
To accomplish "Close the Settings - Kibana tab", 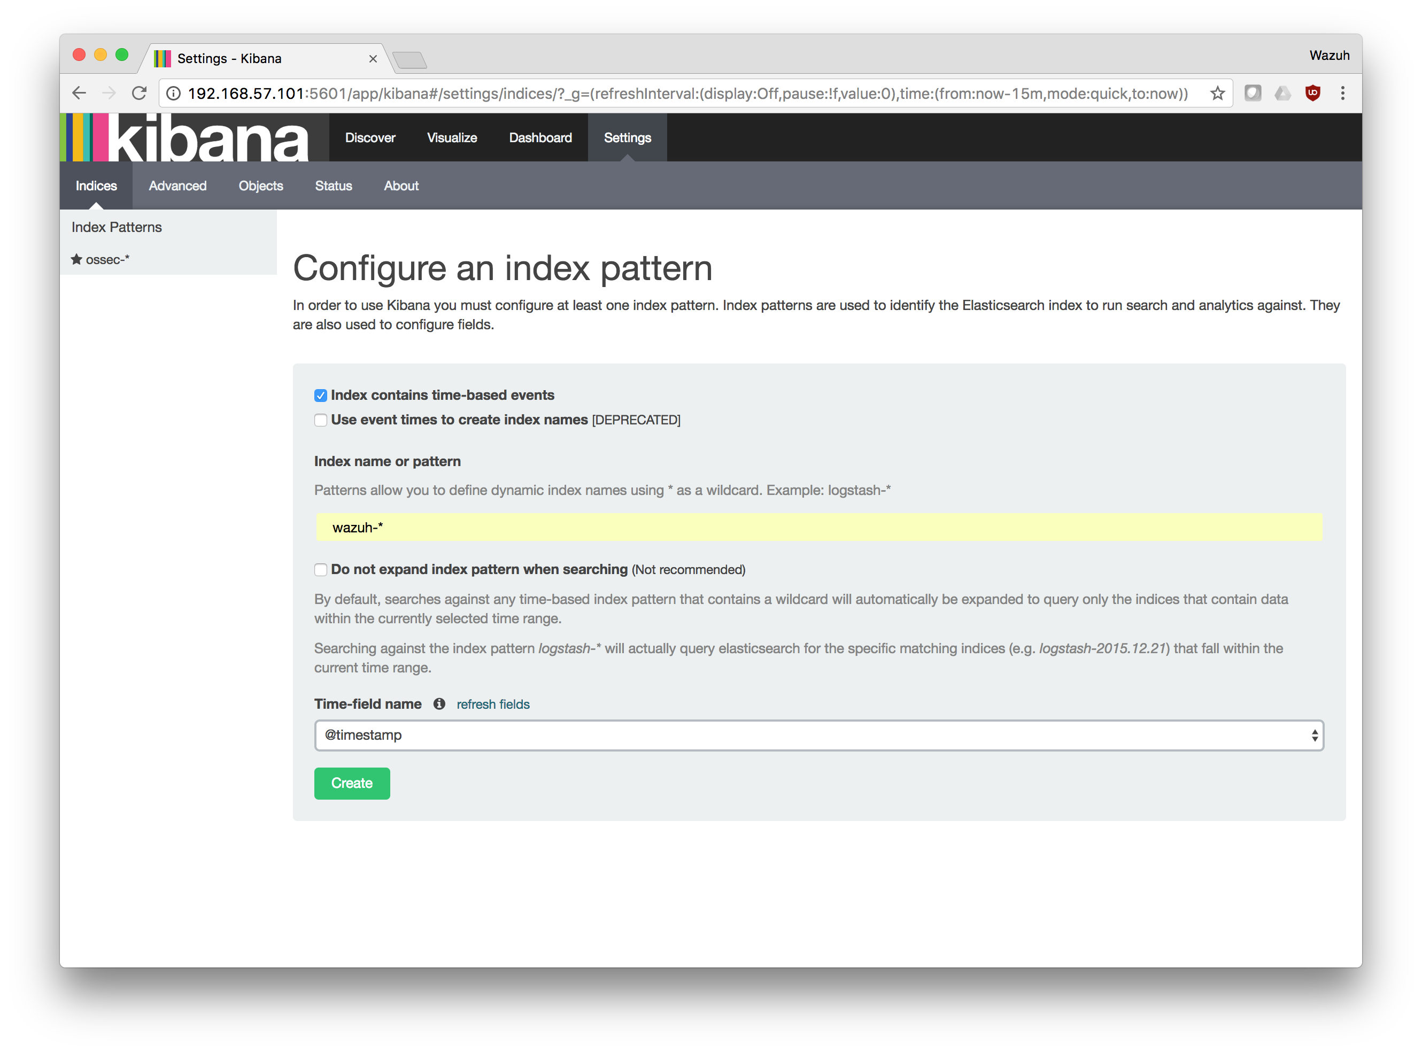I will (x=373, y=59).
